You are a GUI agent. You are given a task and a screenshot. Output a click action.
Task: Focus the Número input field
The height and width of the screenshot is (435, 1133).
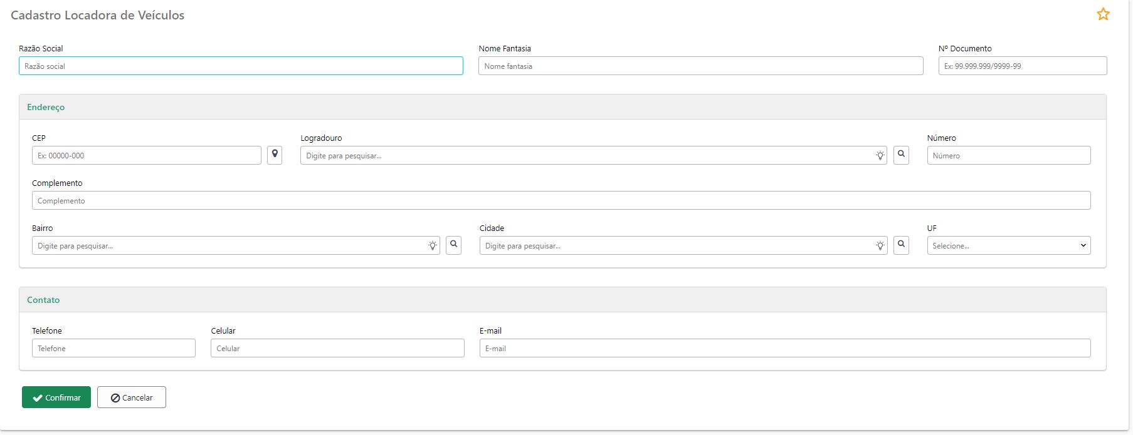(x=1009, y=155)
